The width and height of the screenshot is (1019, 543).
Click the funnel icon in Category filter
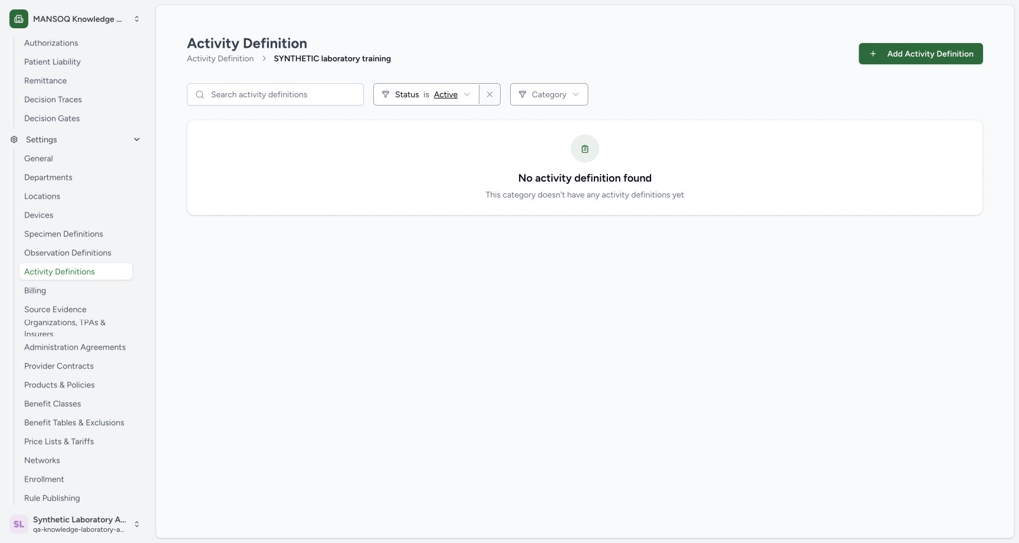[522, 94]
